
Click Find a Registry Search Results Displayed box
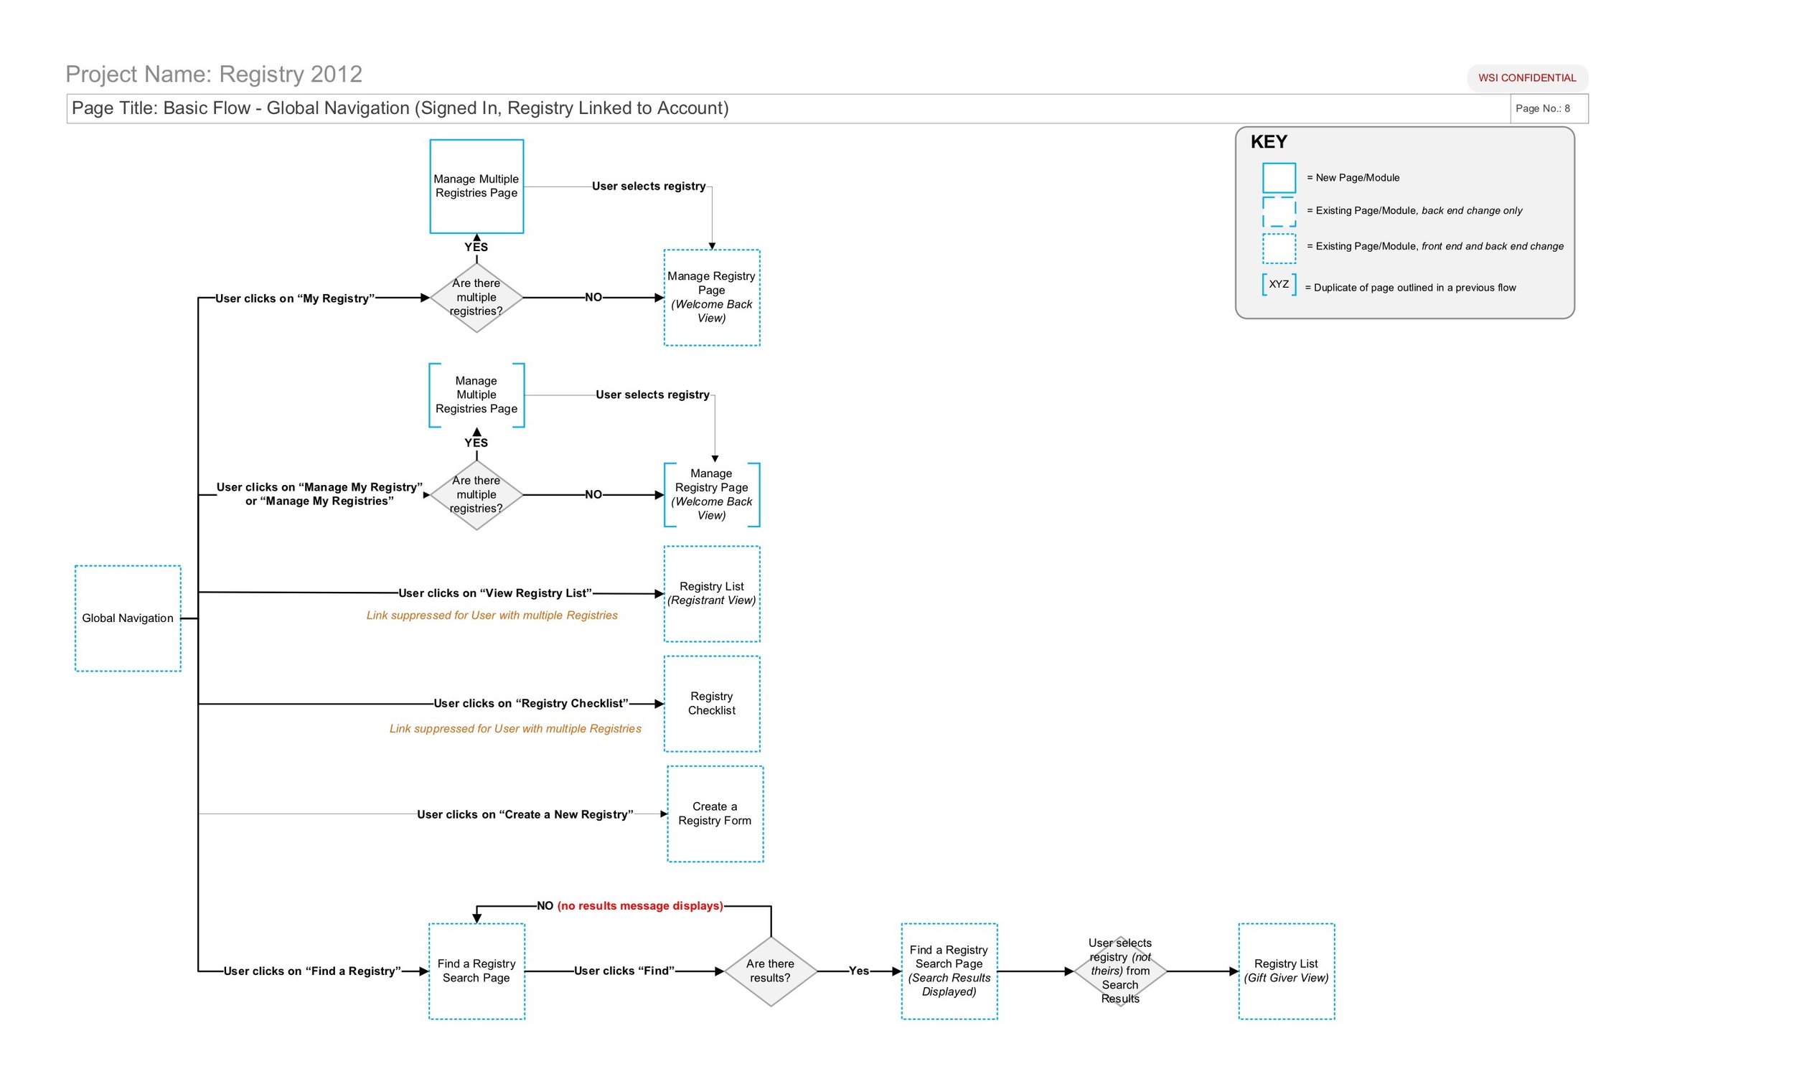[x=949, y=971]
